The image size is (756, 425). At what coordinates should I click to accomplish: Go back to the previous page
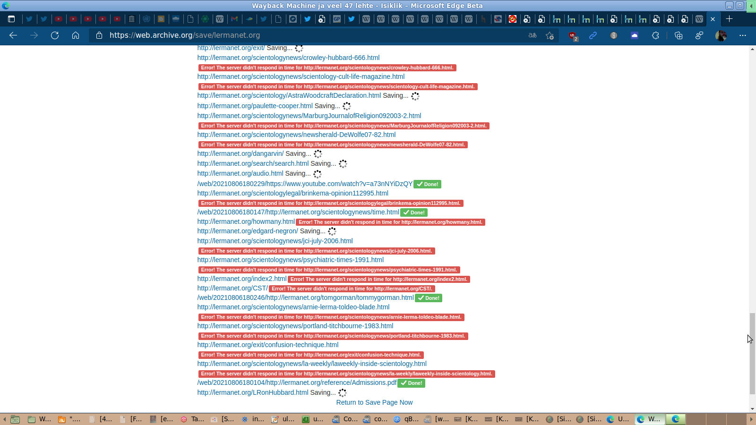pyautogui.click(x=13, y=35)
